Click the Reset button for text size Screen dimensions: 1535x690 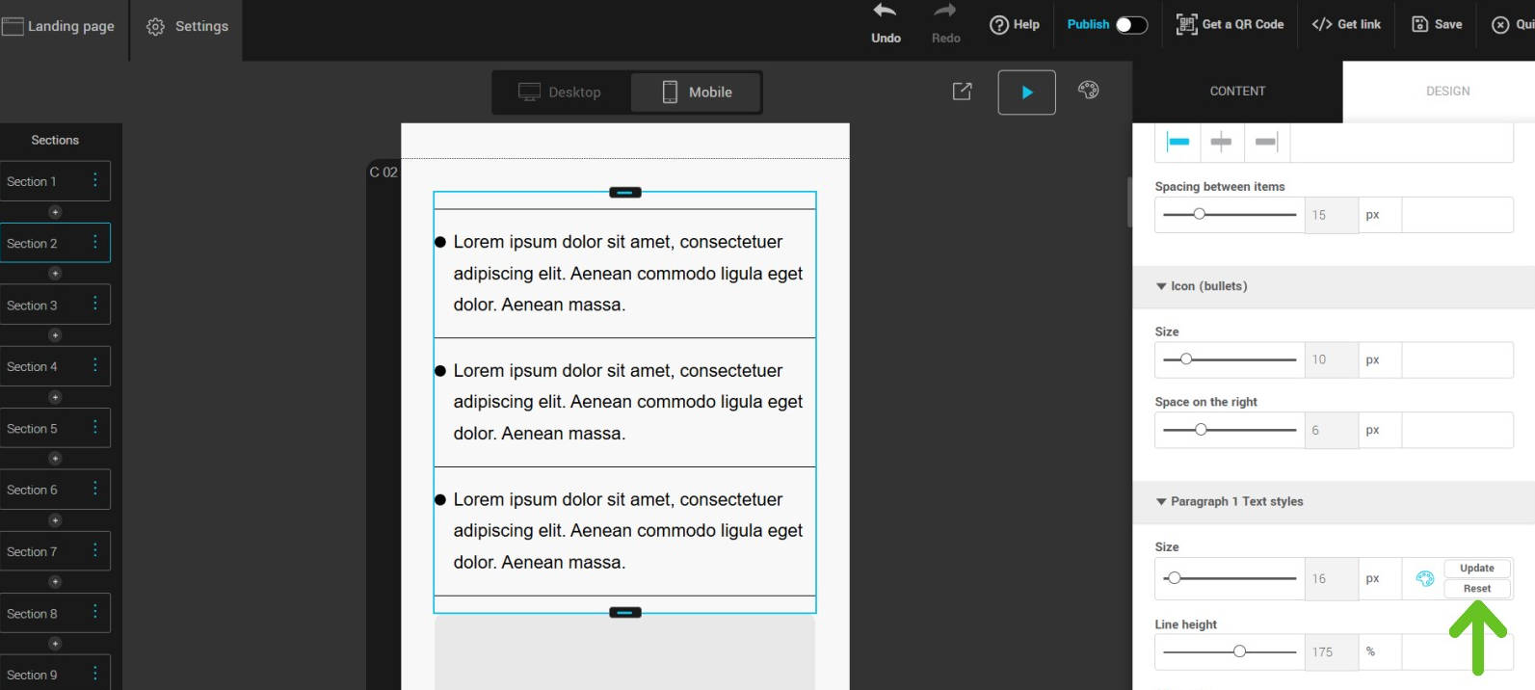click(1476, 589)
